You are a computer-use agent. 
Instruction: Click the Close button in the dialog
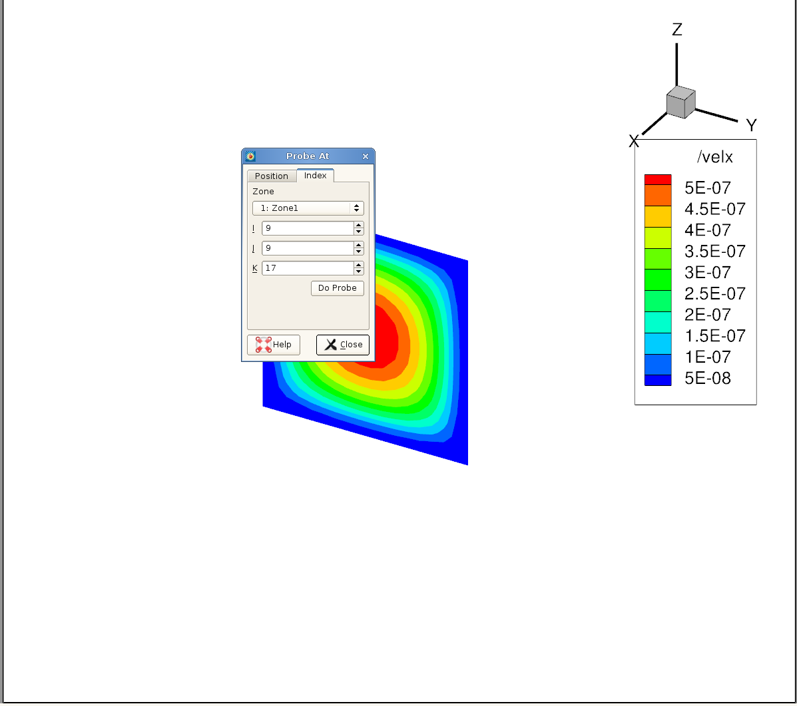point(343,345)
